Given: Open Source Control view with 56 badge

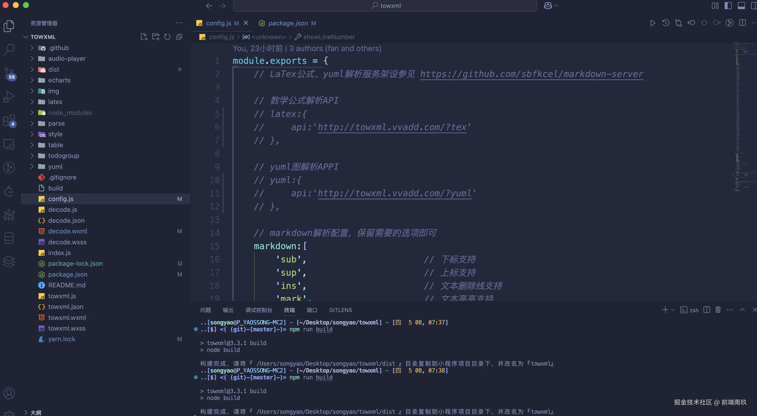Looking at the screenshot, I should click(9, 73).
